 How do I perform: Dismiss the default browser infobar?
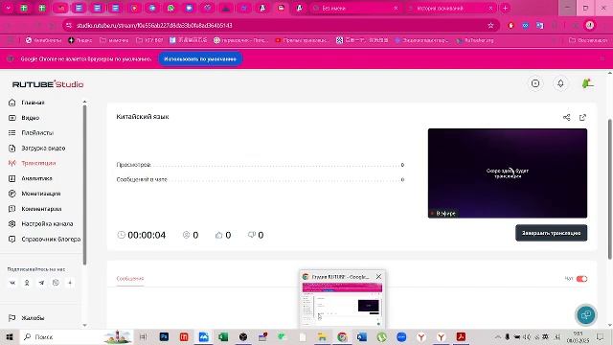(602, 58)
